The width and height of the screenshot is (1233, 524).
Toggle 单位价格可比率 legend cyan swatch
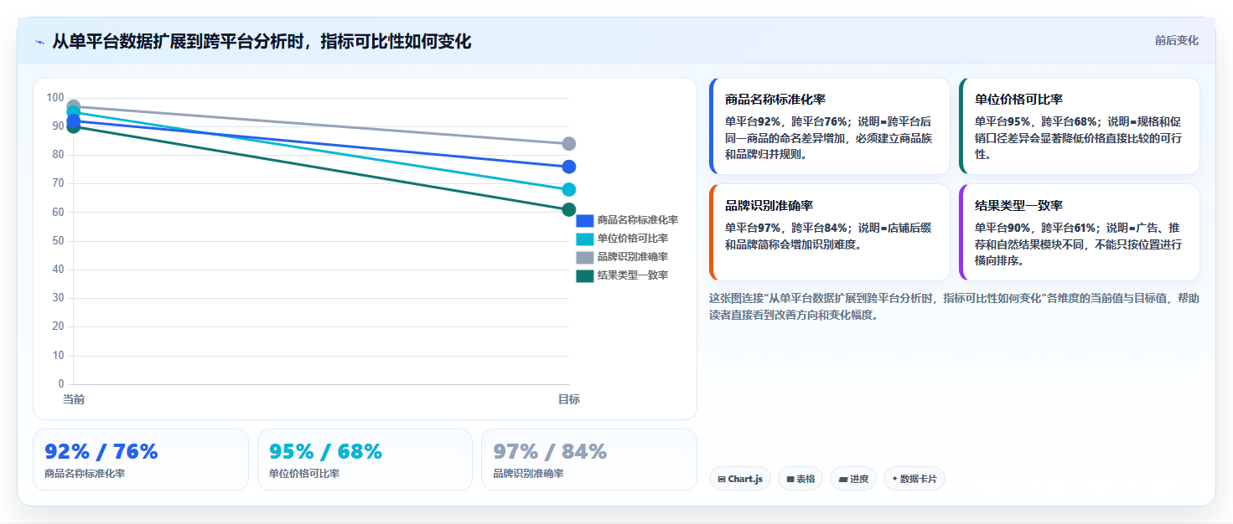(585, 239)
